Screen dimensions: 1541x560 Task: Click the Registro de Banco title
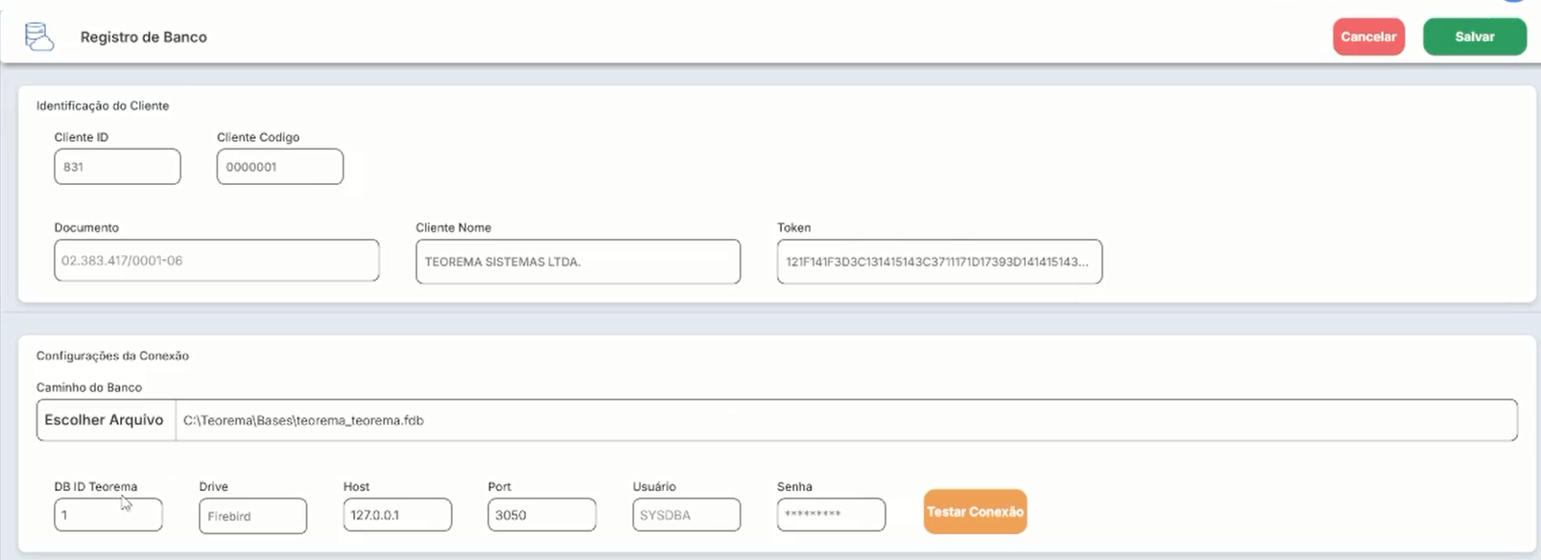point(144,37)
